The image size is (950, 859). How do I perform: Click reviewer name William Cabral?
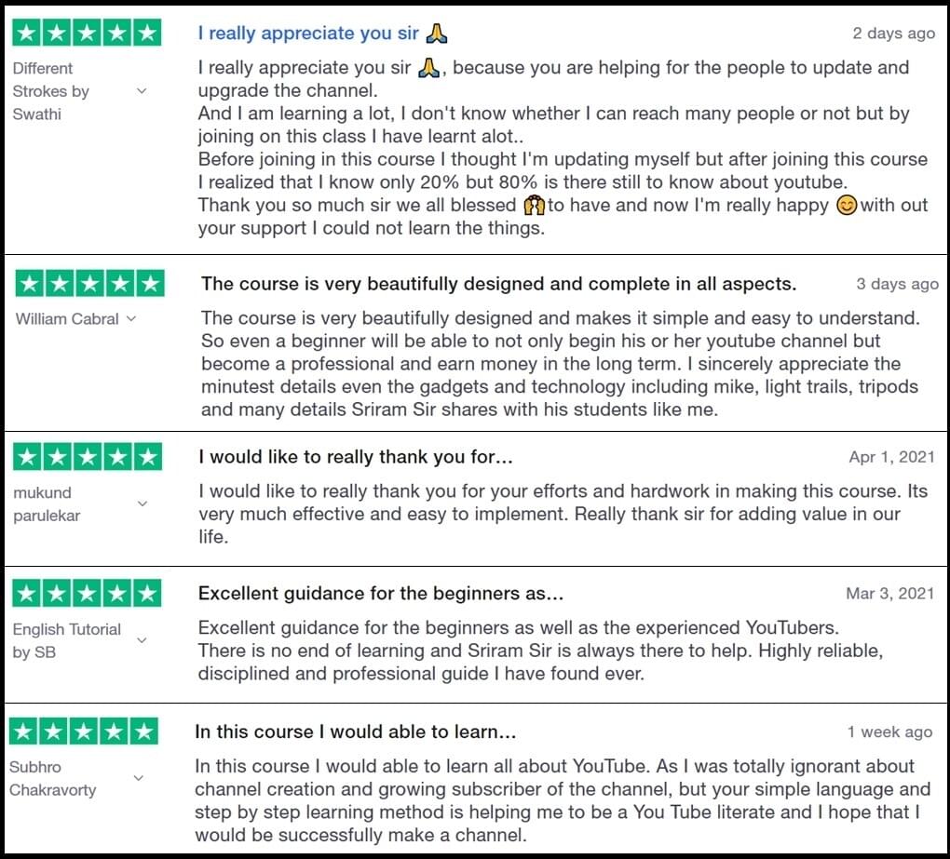[x=67, y=319]
